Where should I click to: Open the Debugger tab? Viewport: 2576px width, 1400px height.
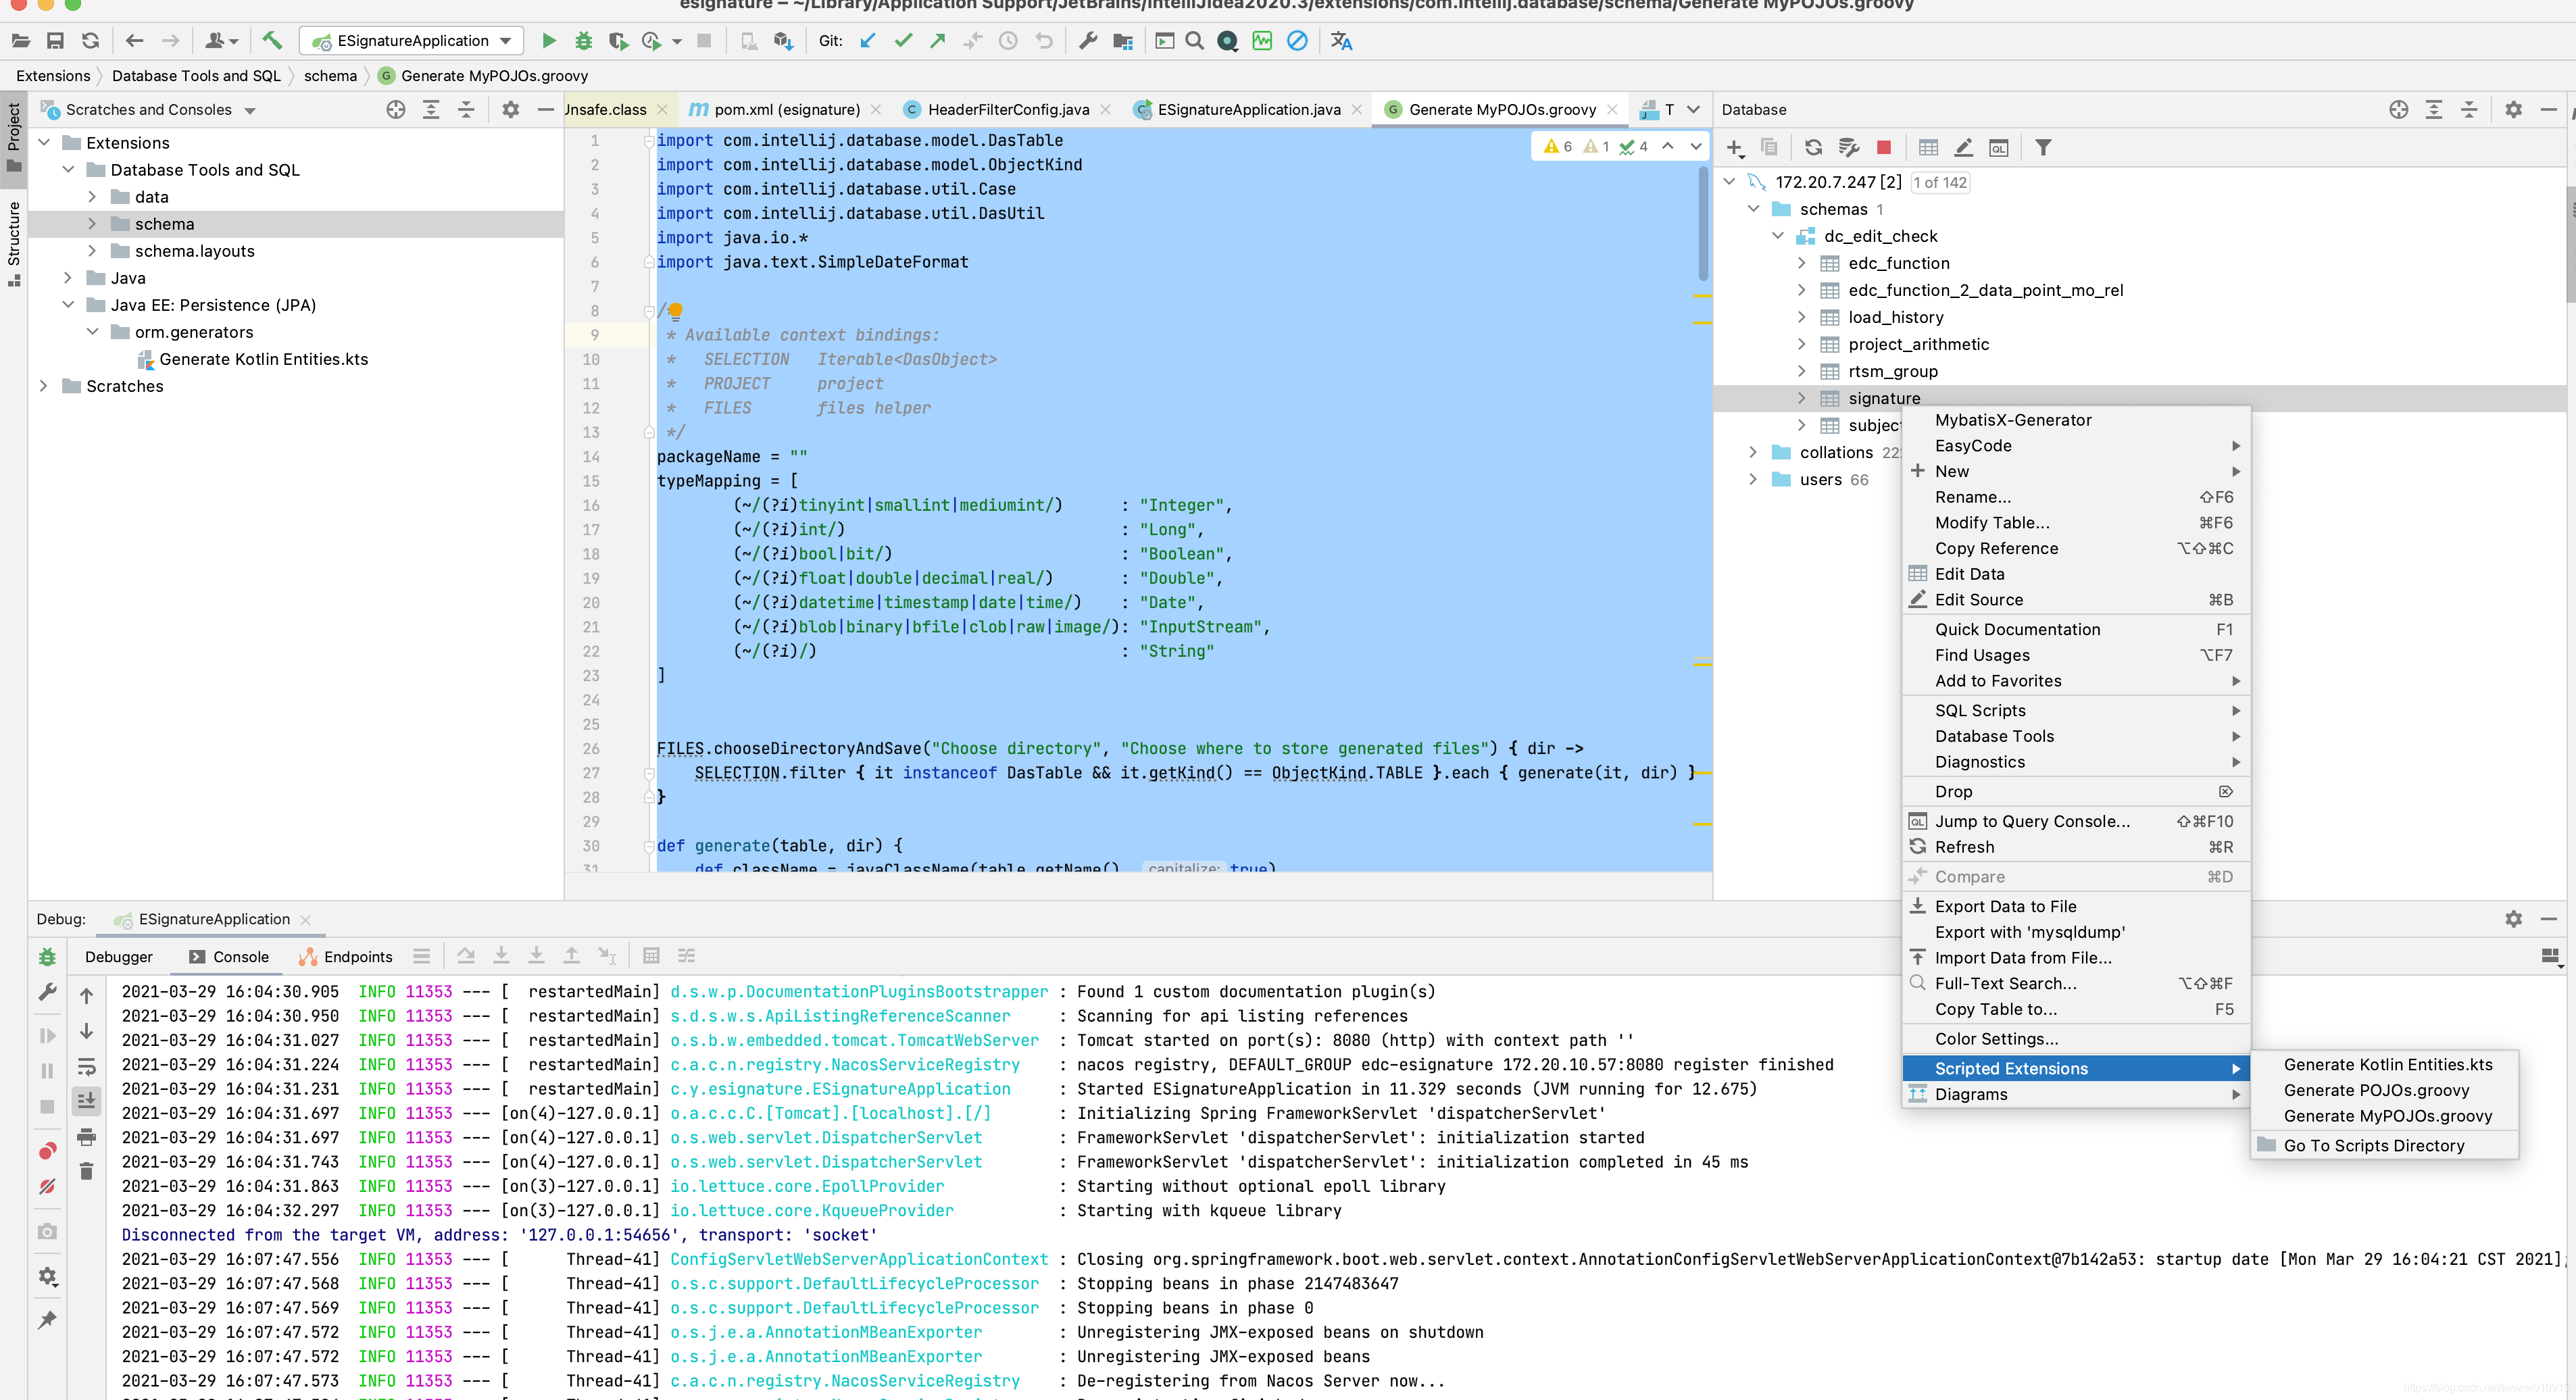point(119,957)
